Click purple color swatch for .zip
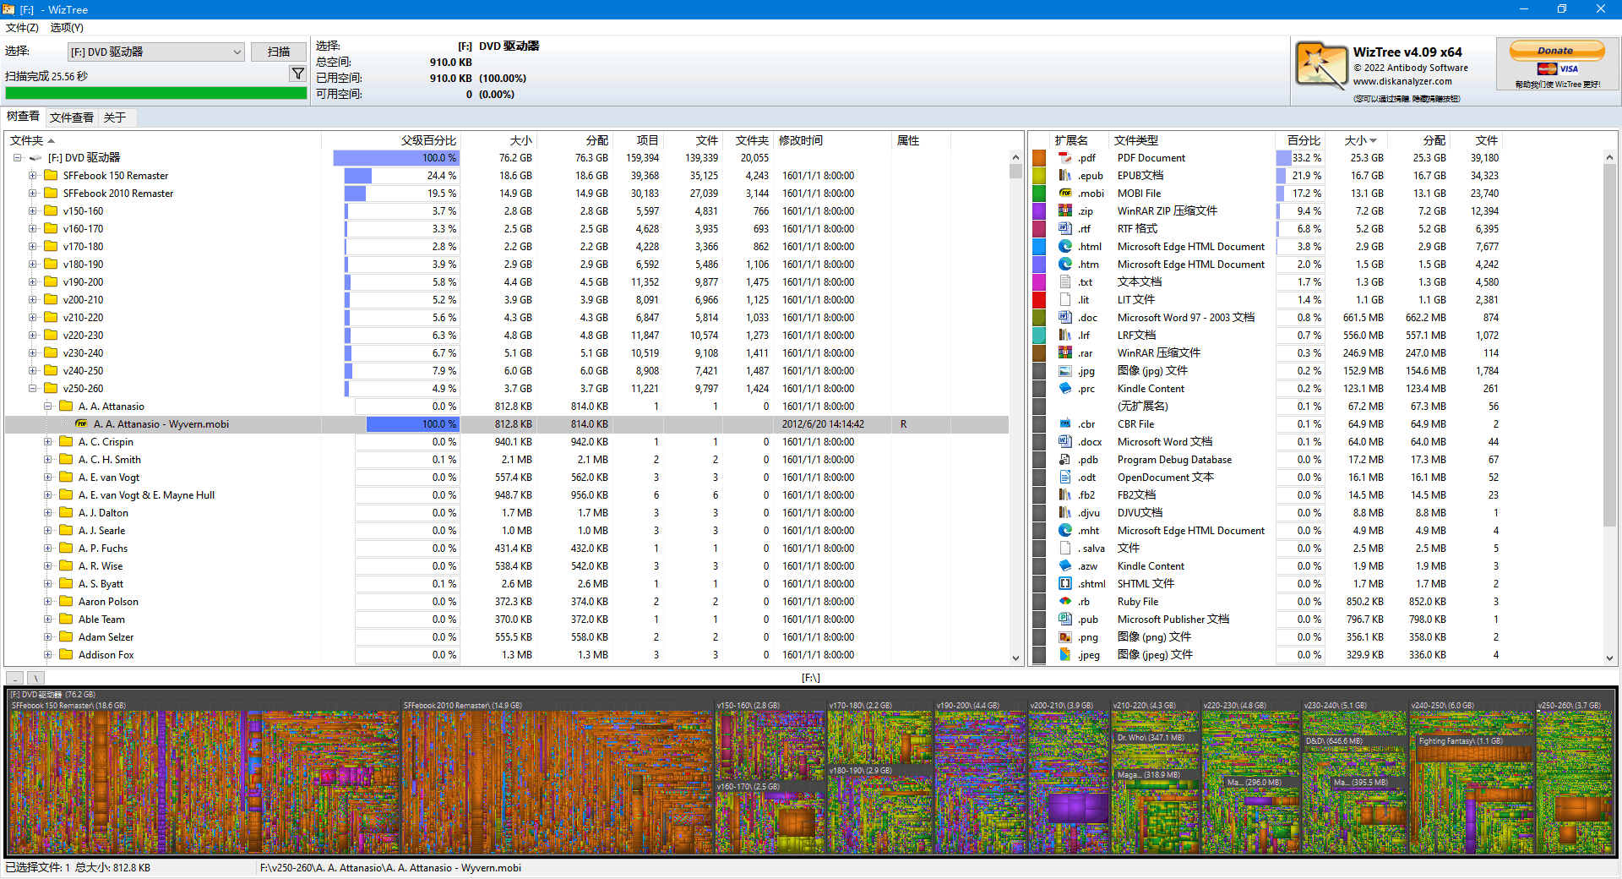Screen dimensions: 1622x879 pos(1039,211)
